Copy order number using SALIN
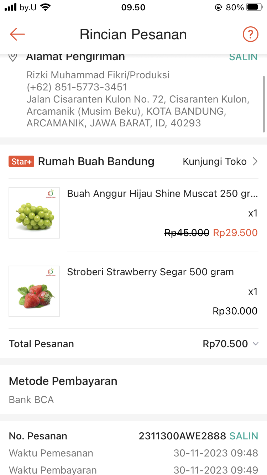Image resolution: width=267 pixels, height=475 pixels. (x=244, y=436)
